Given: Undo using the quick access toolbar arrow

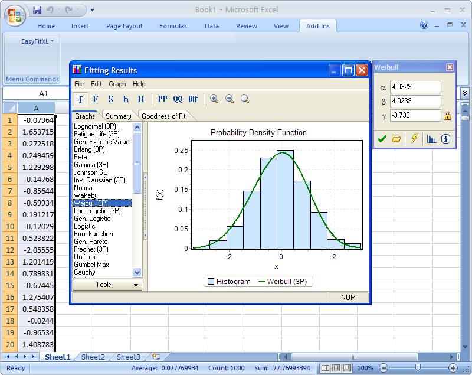Looking at the screenshot, I should (x=50, y=10).
